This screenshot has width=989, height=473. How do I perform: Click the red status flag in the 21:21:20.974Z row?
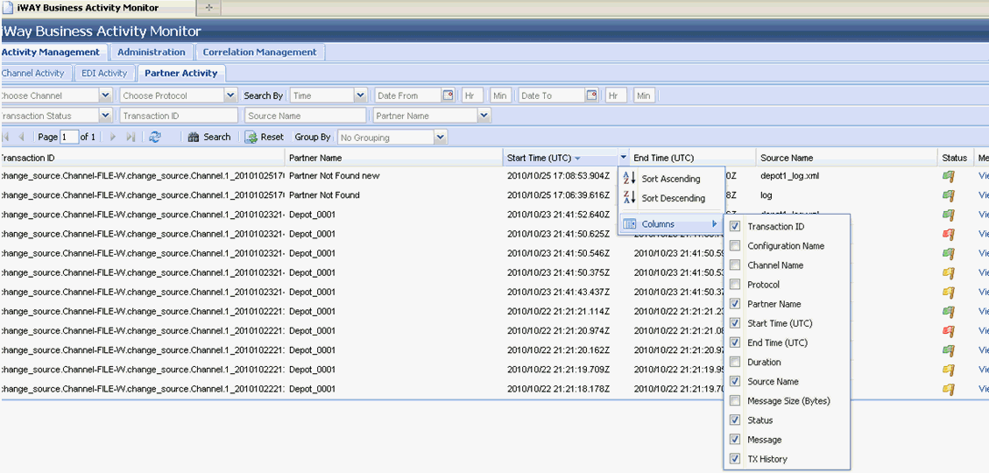(x=948, y=331)
